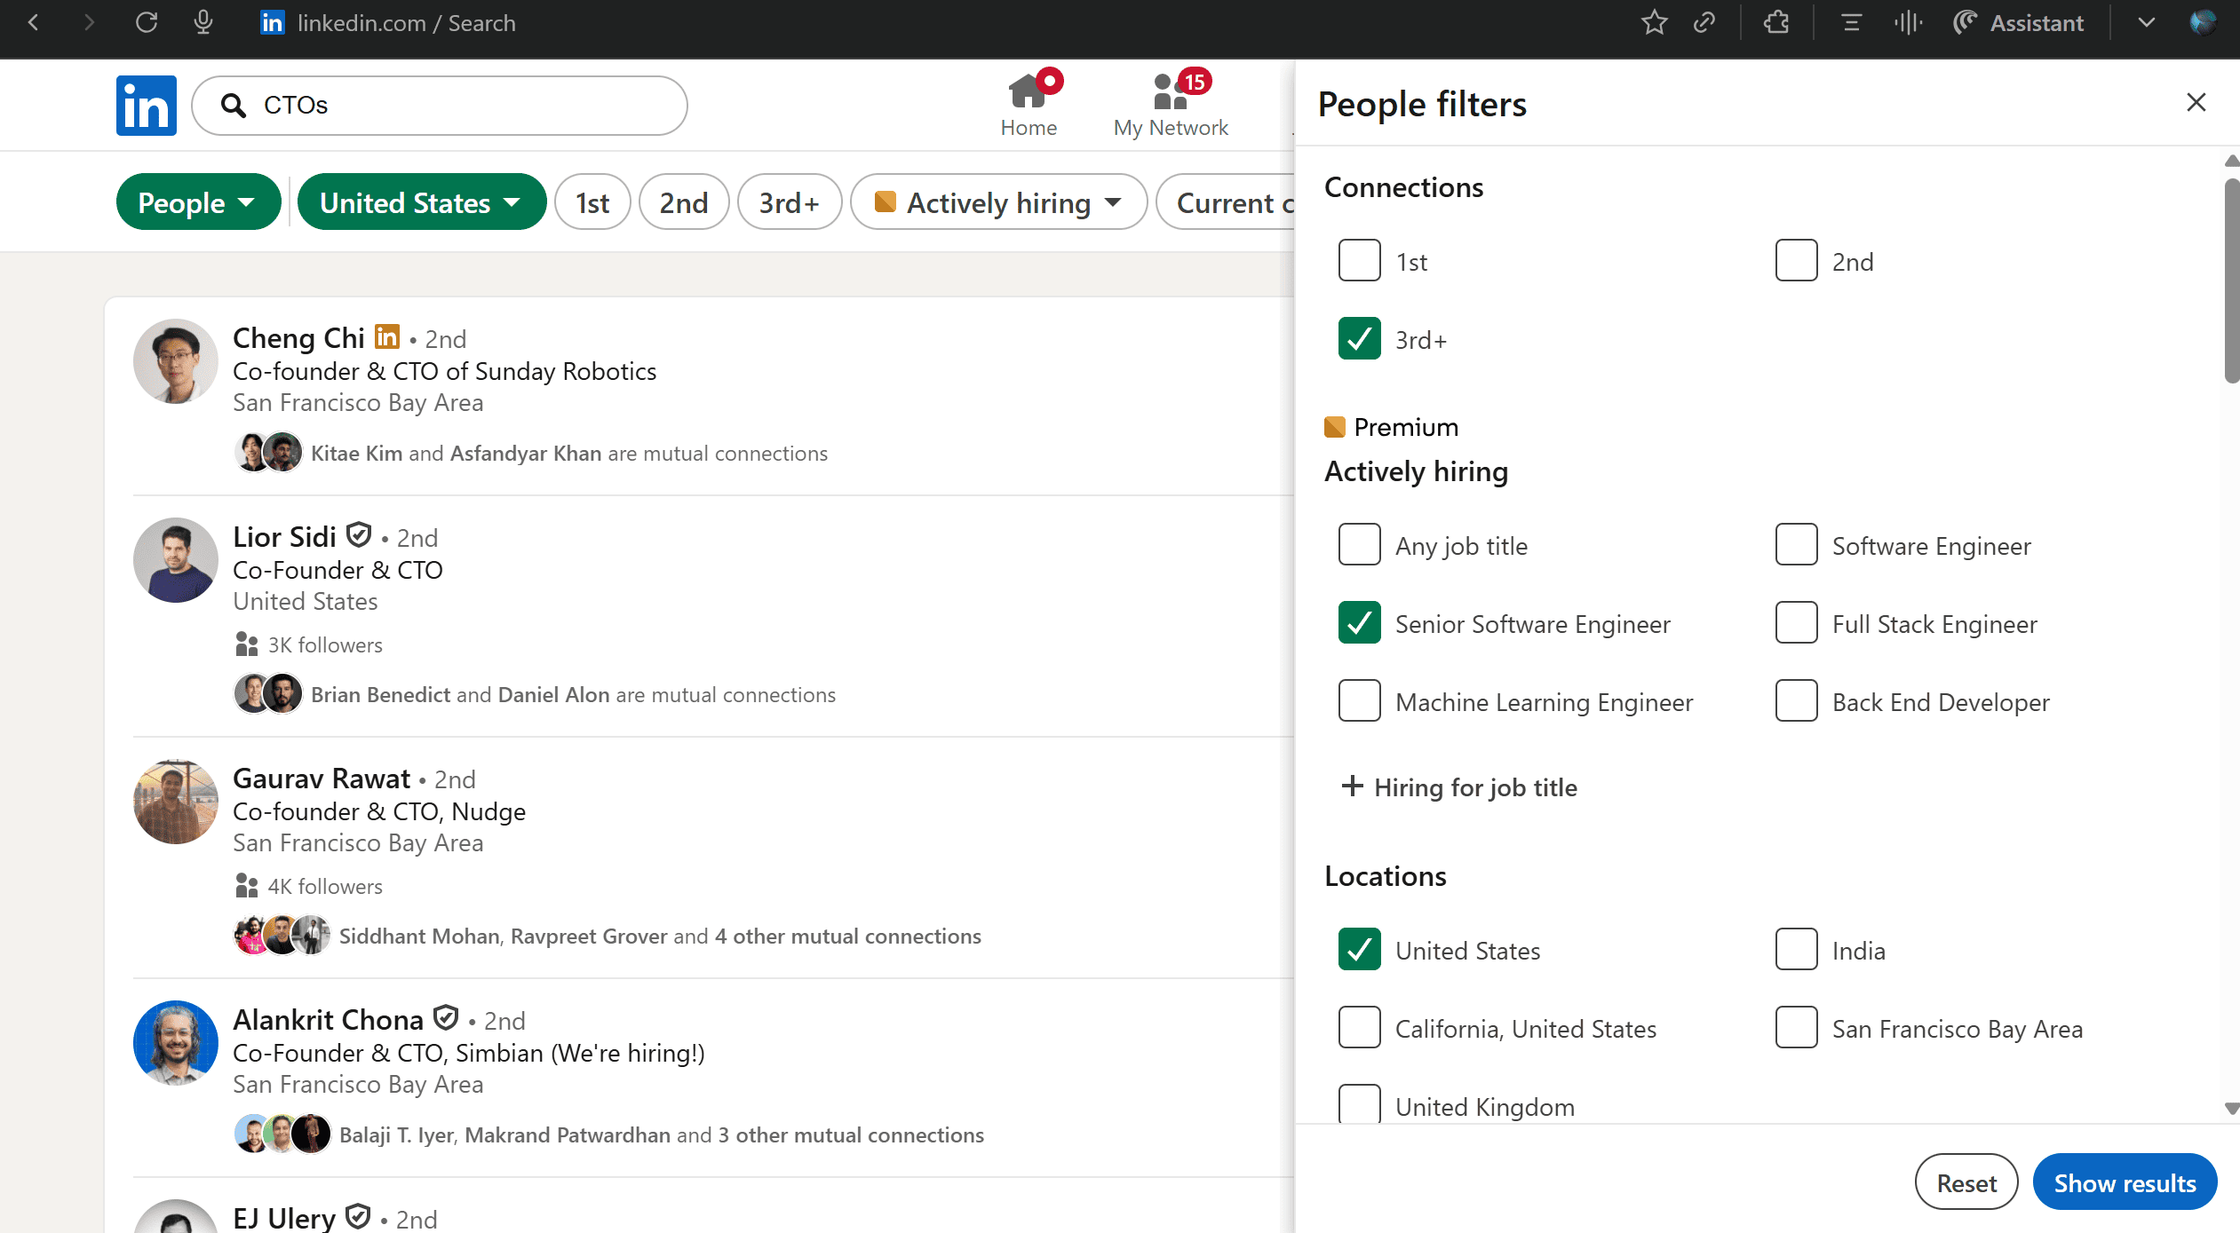The height and width of the screenshot is (1233, 2240).
Task: Enable the Machine Learning Engineer checkbox
Action: (1359, 701)
